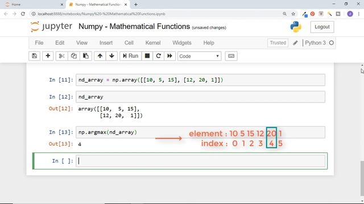
Task: Open the Insert menu
Action: point(106,43)
